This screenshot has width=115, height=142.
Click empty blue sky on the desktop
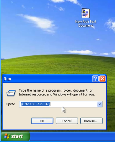32,41
